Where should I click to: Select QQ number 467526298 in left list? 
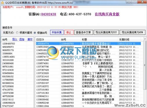click(x=8, y=96)
